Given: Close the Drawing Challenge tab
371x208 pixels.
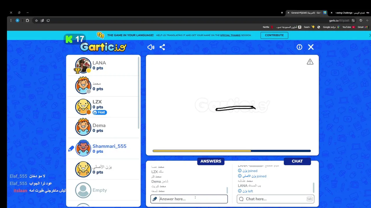Looking at the screenshot, I should click(332, 13).
